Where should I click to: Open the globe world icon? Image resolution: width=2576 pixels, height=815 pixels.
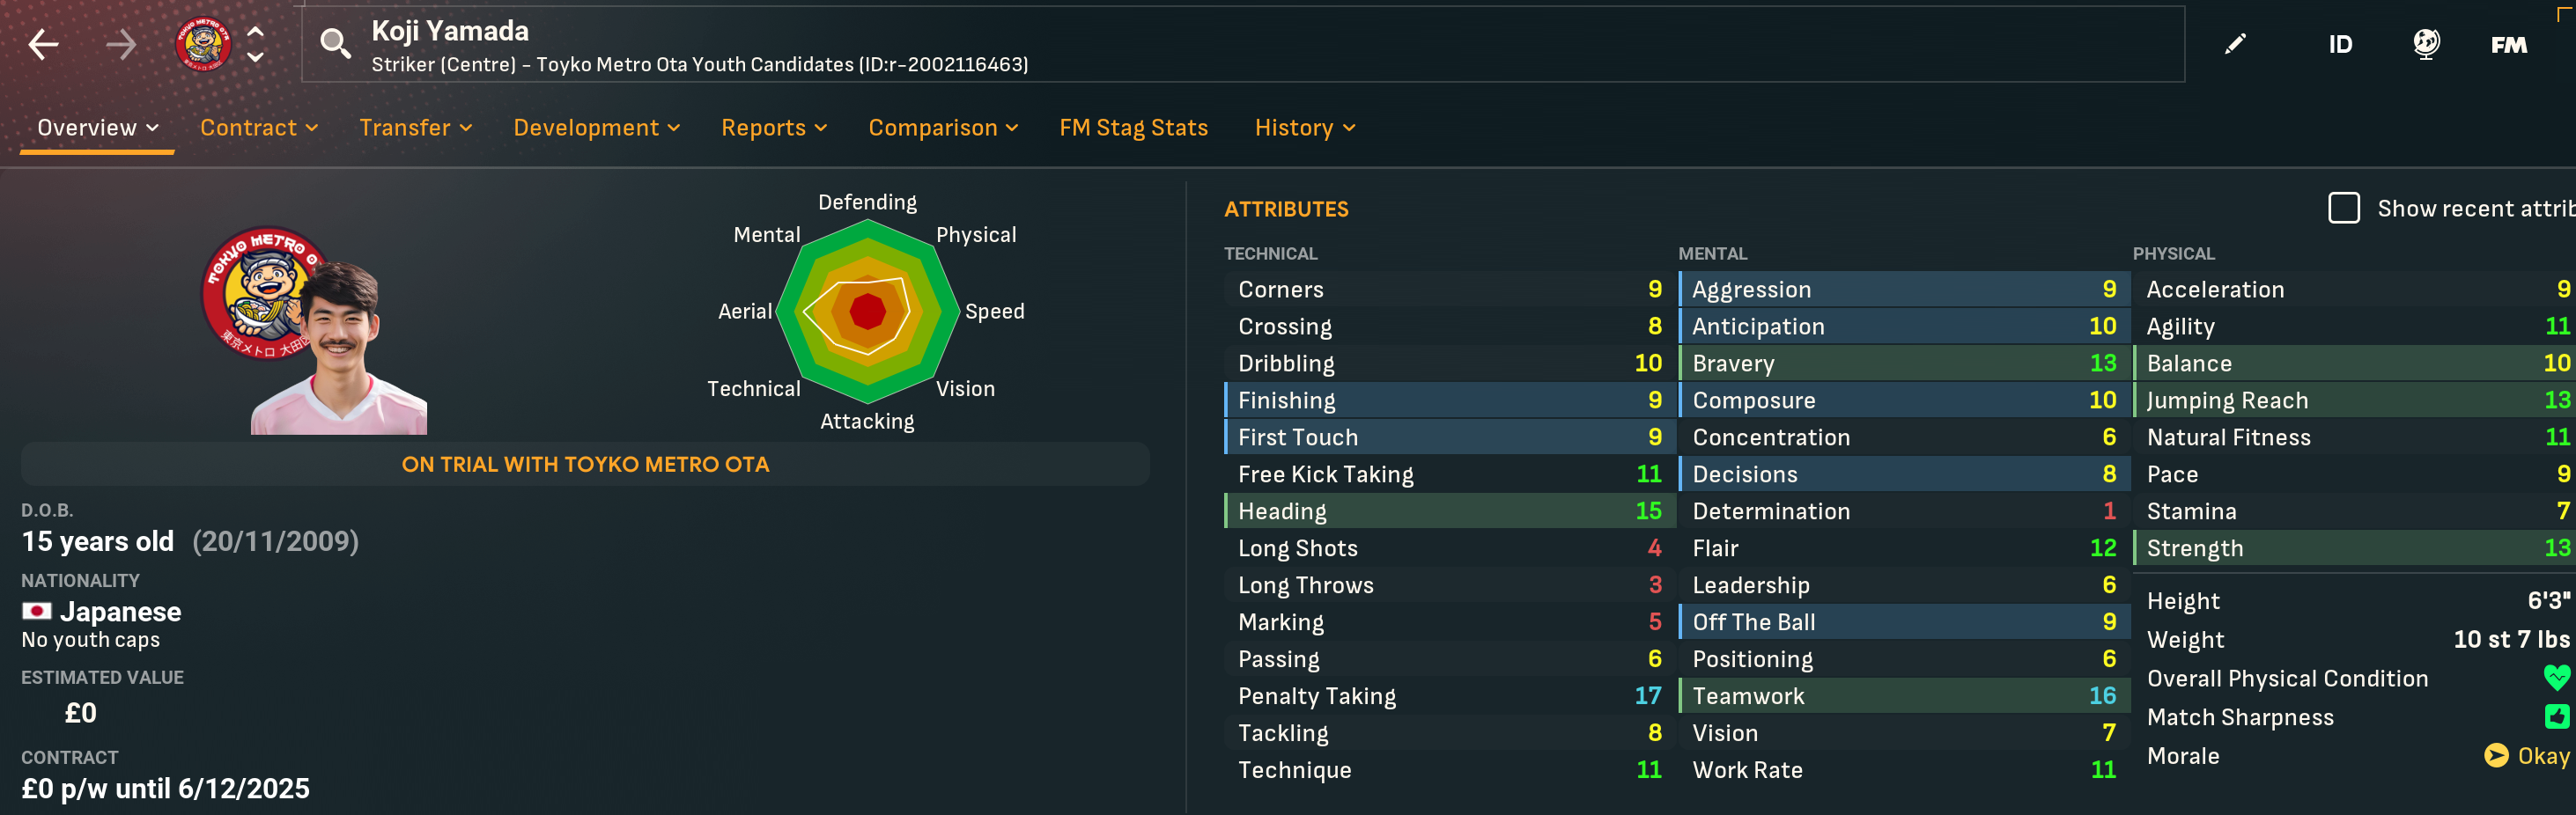pos(2426,44)
